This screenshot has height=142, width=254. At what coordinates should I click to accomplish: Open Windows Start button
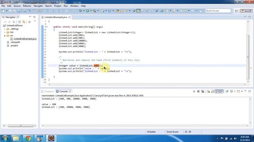[x=5, y=138]
